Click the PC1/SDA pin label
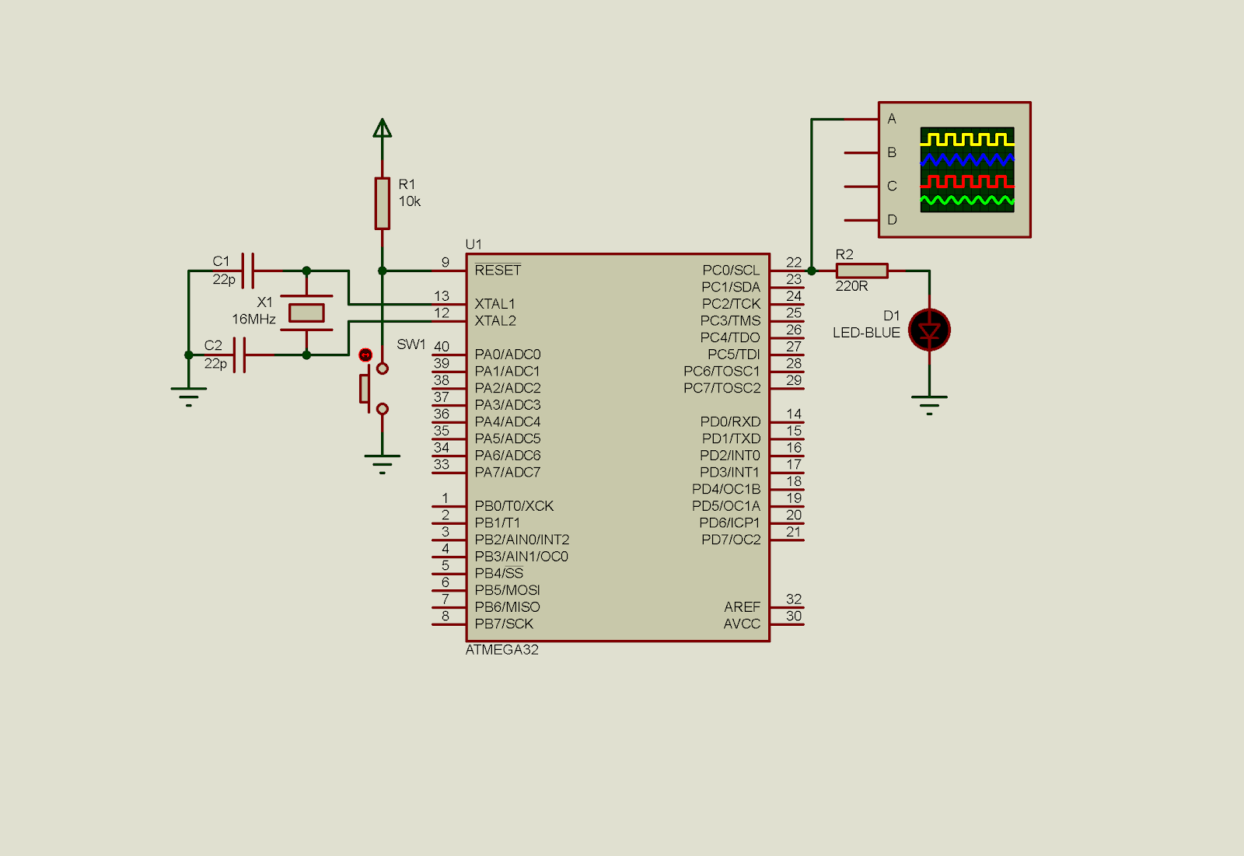The height and width of the screenshot is (856, 1244). tap(731, 287)
